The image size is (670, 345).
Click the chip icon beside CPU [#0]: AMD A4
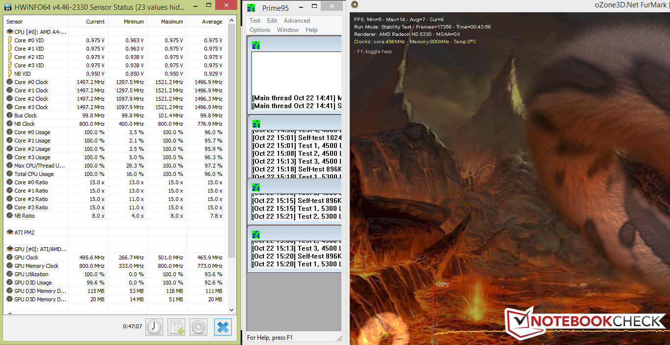pyautogui.click(x=10, y=32)
